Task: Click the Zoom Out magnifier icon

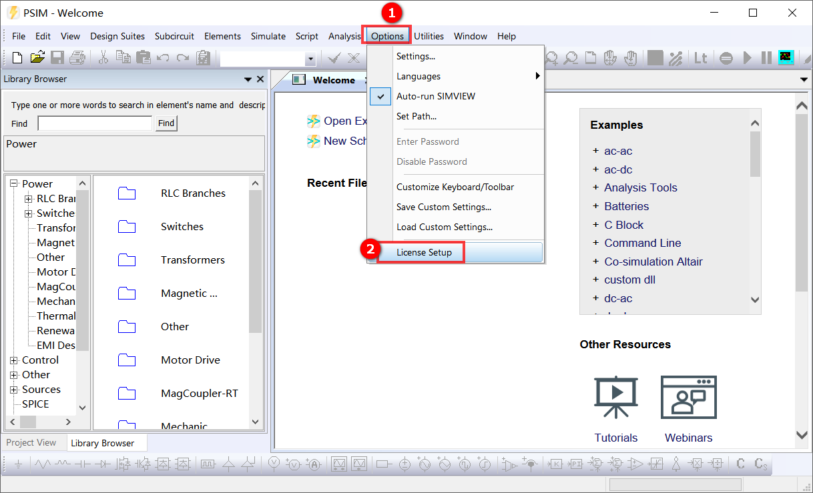Action: pyautogui.click(x=571, y=59)
